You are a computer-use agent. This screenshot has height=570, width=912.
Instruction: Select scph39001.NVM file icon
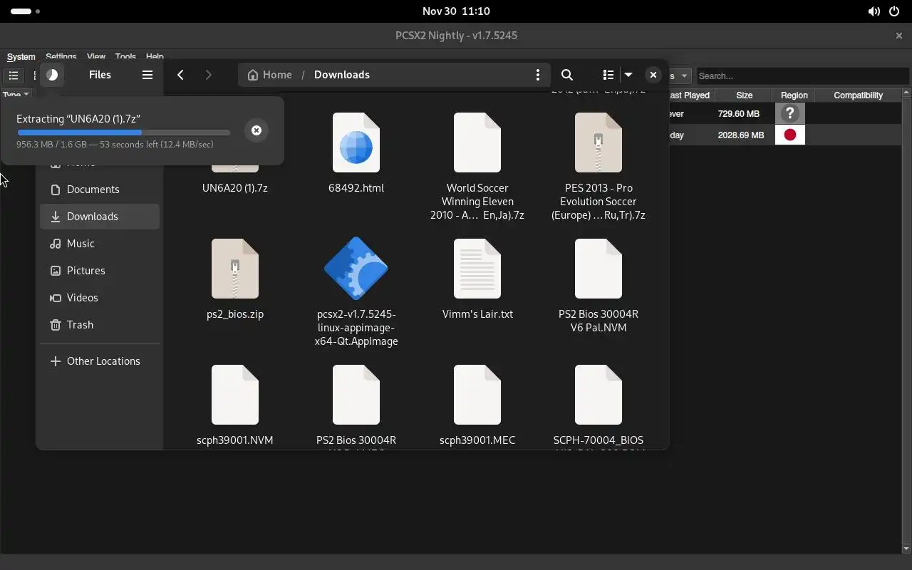point(235,395)
